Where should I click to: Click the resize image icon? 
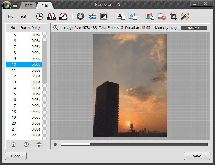150,16
